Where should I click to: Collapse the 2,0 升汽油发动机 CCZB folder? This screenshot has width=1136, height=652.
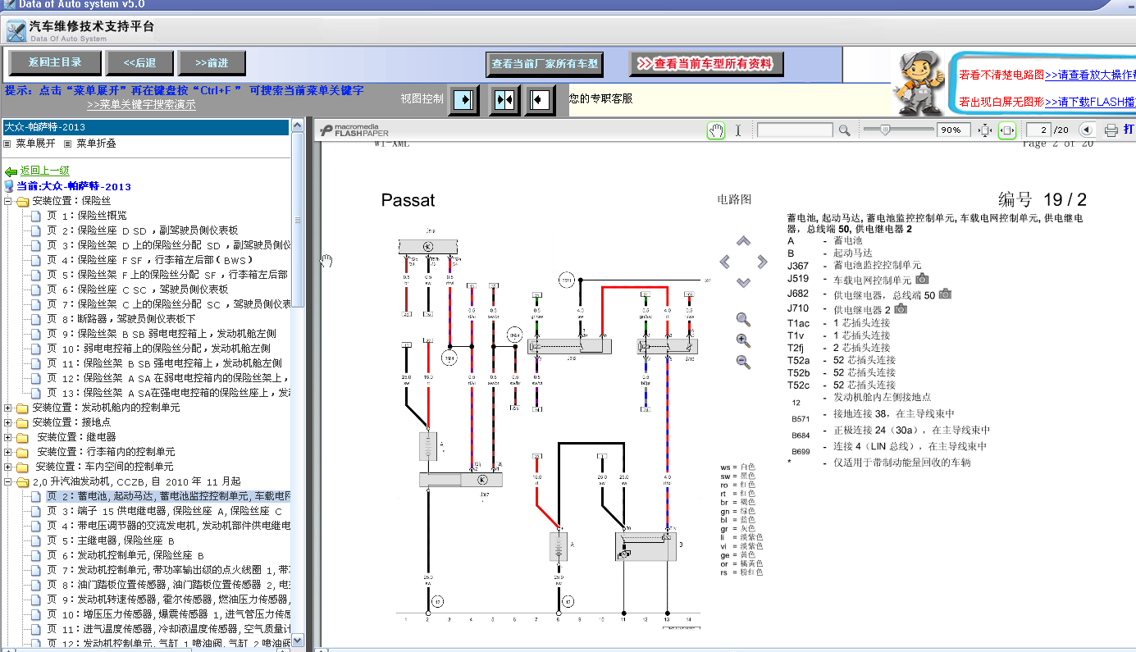(x=8, y=481)
